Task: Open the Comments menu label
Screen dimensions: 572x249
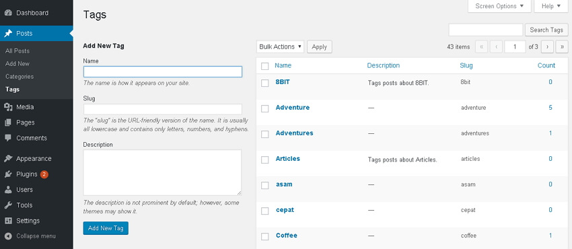Action: pos(32,138)
